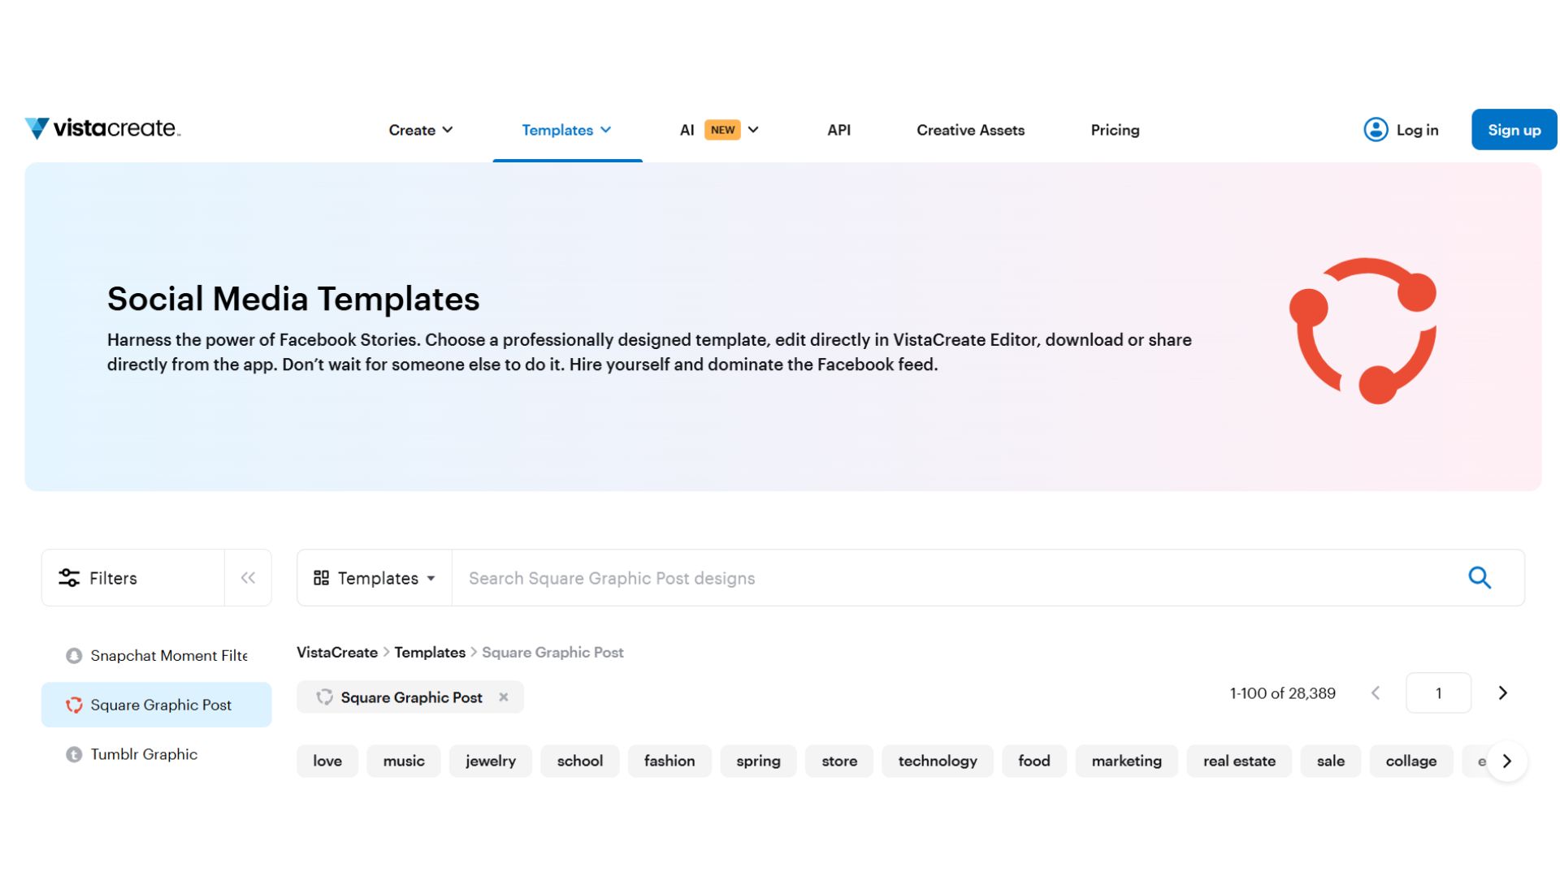Click the Log in link

(1417, 130)
